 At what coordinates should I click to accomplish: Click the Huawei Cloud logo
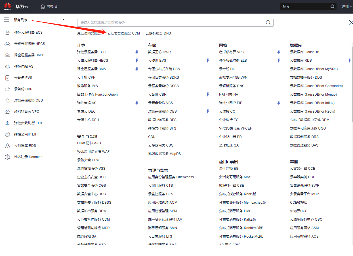(8, 6)
